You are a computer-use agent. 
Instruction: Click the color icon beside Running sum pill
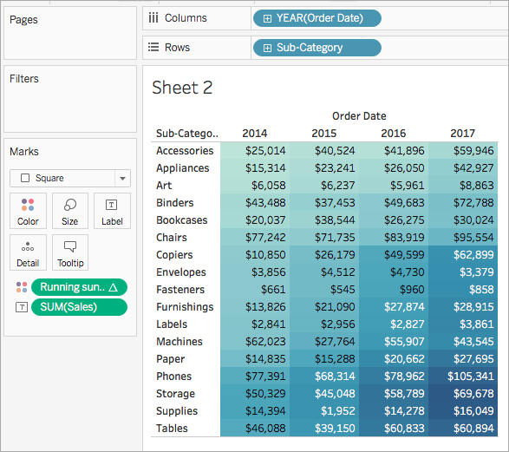point(22,287)
